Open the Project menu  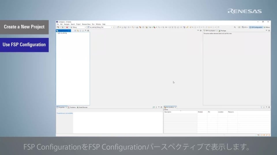78,24
